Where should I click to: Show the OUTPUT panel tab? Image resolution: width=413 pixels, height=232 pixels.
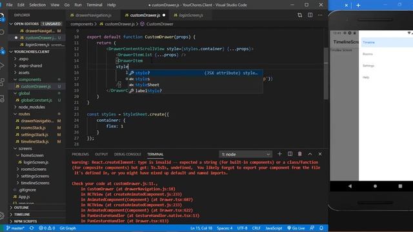101,154
